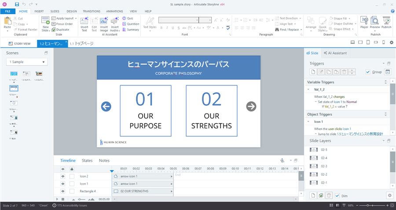Viewport: 396px width, 210px height.
Task: Toggle the Dim checkbox for slide layers
Action: [x=337, y=196]
